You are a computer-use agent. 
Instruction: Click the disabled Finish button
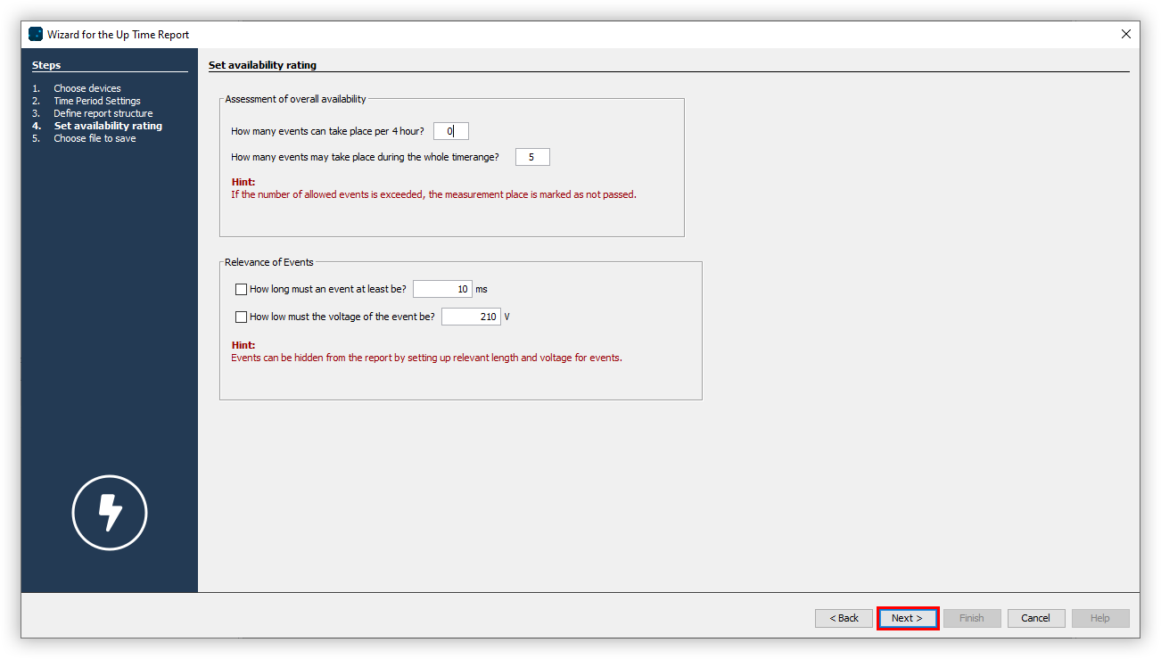(x=971, y=617)
